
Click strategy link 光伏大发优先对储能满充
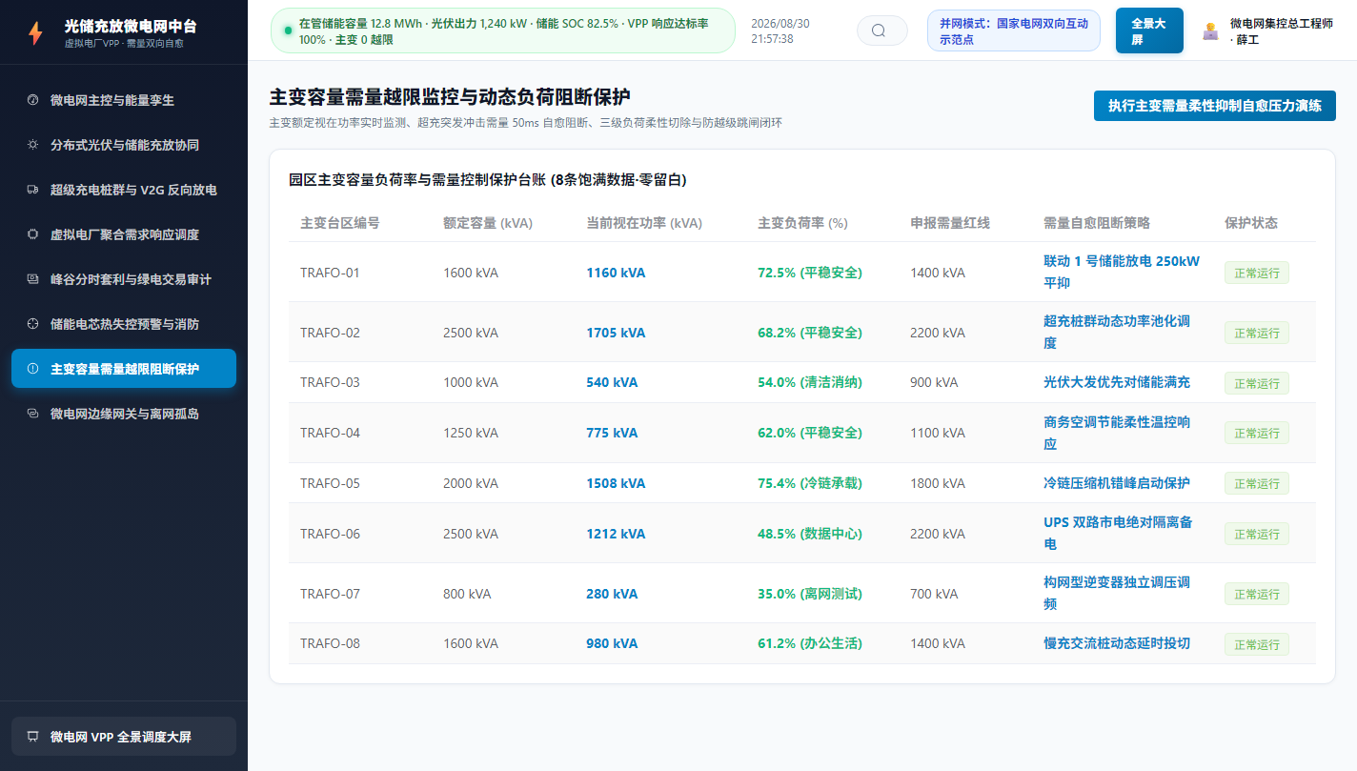coord(1117,382)
